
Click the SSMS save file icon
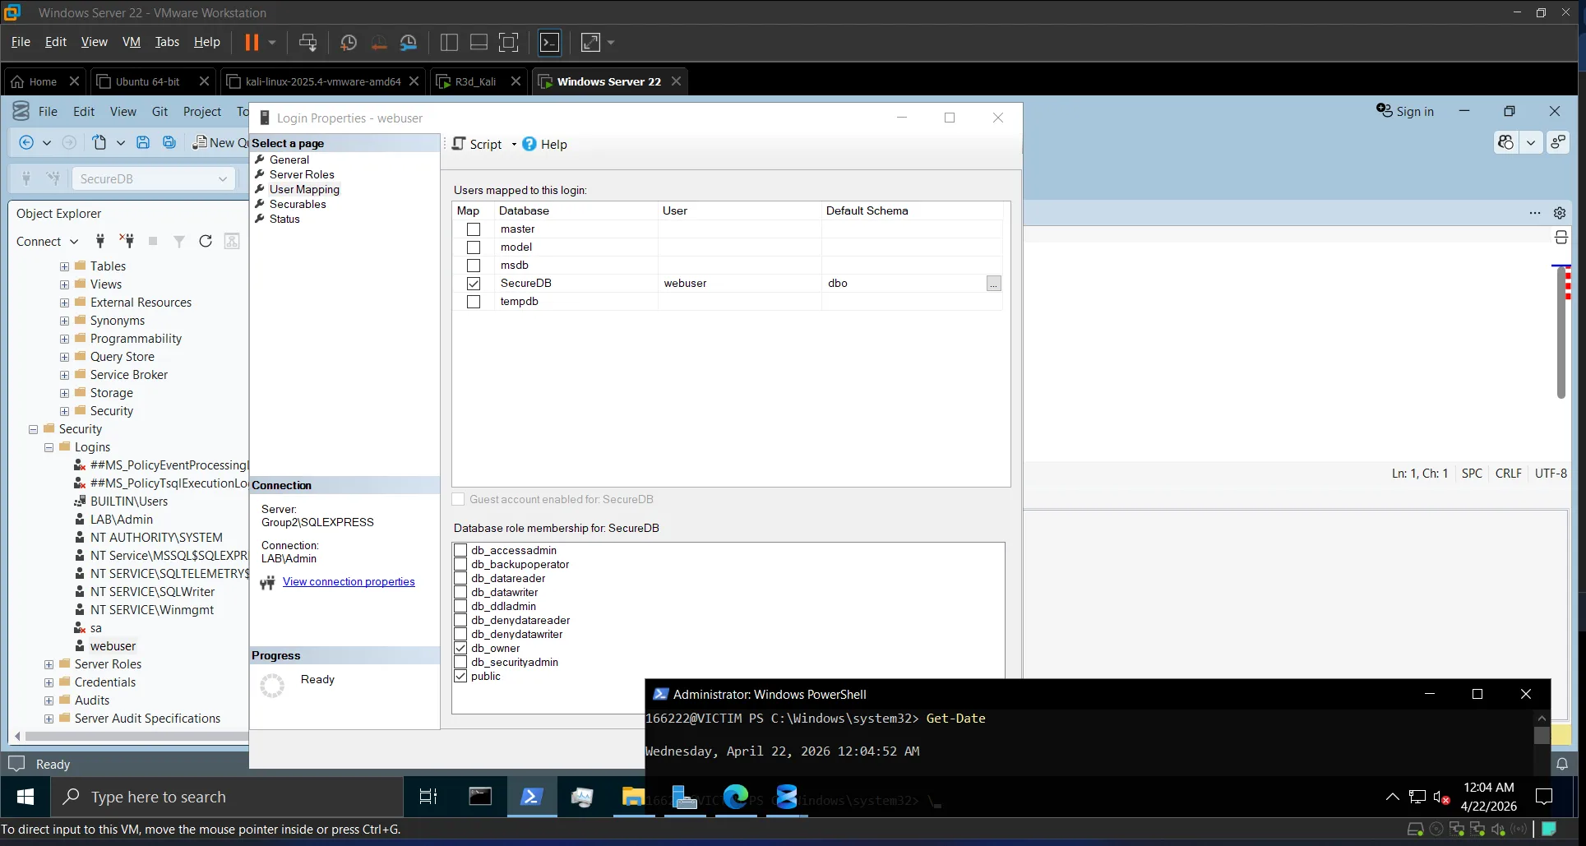(142, 142)
